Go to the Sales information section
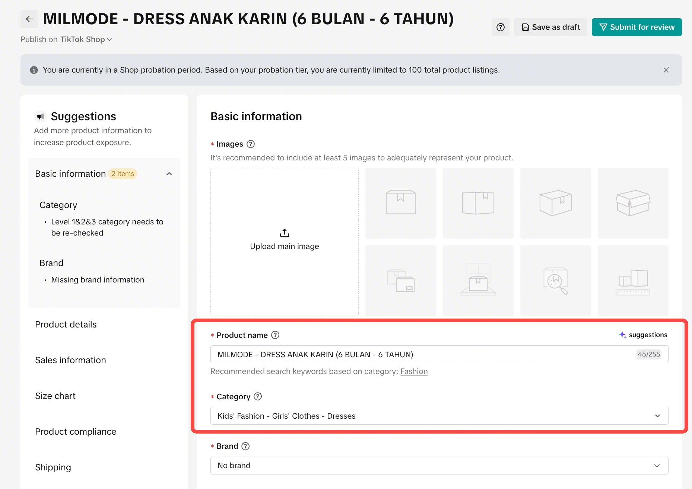Viewport: 692px width, 489px height. point(70,360)
